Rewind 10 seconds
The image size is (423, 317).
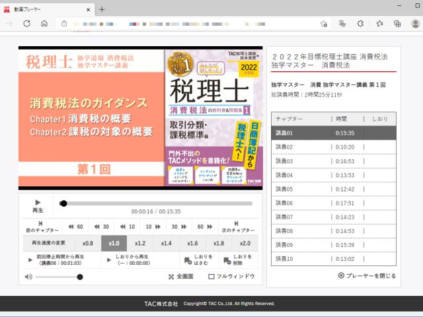click(x=127, y=226)
